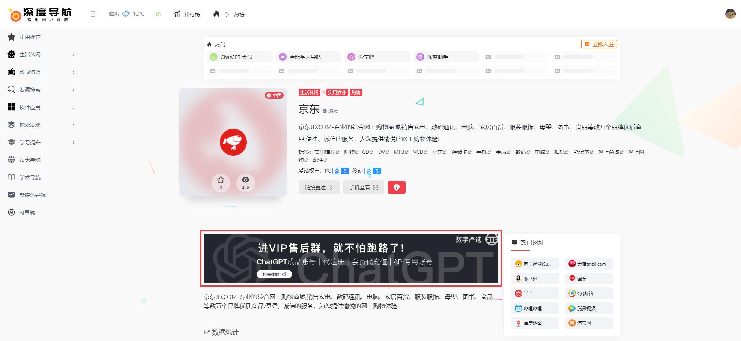Open the 全能学习导航 hot link
Screen dimensions: 741x341
[x=308, y=57]
